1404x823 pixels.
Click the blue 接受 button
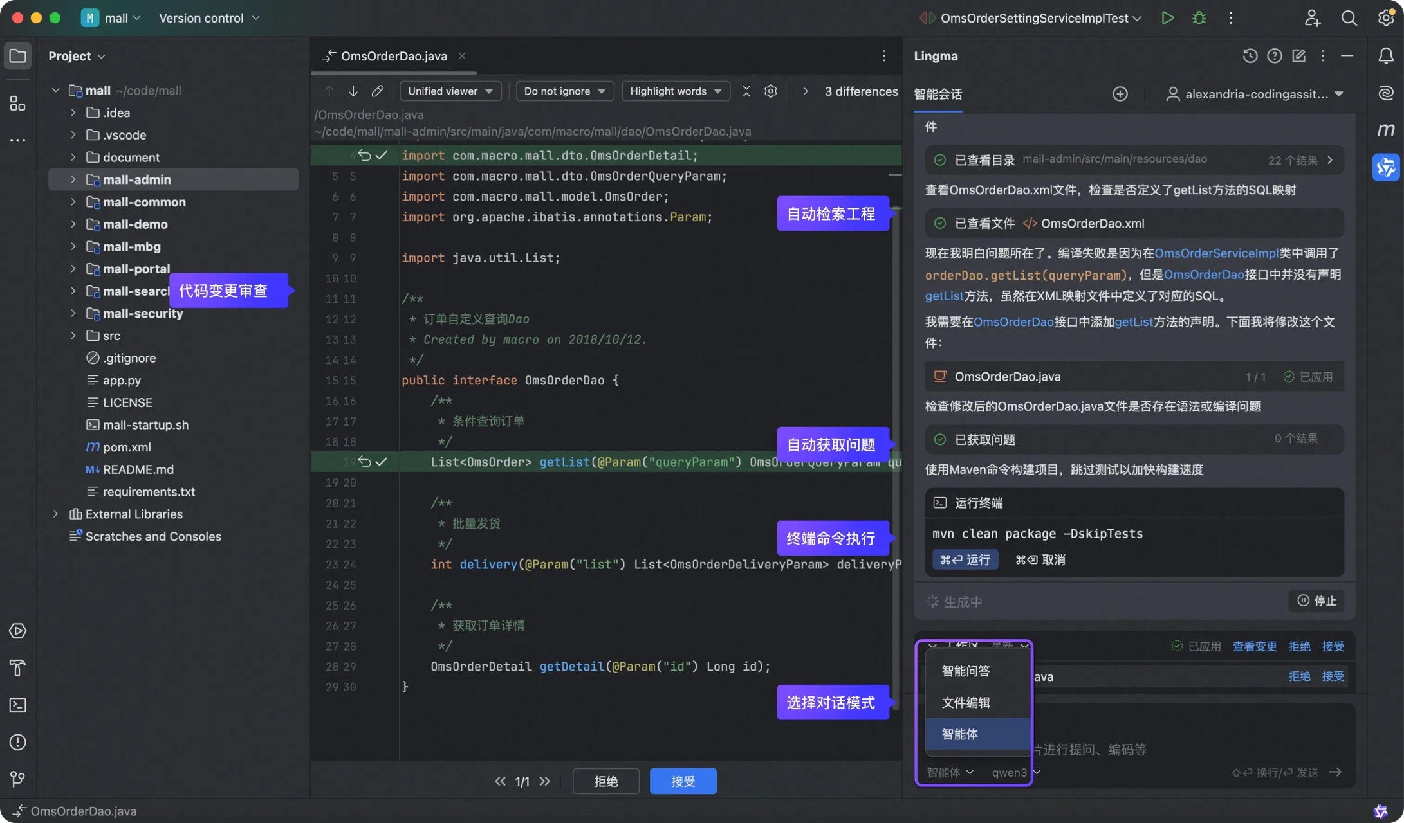point(683,781)
